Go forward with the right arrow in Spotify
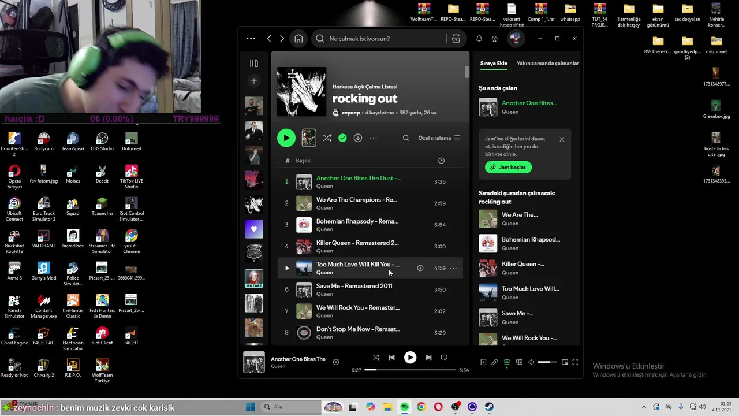739x416 pixels. click(282, 39)
